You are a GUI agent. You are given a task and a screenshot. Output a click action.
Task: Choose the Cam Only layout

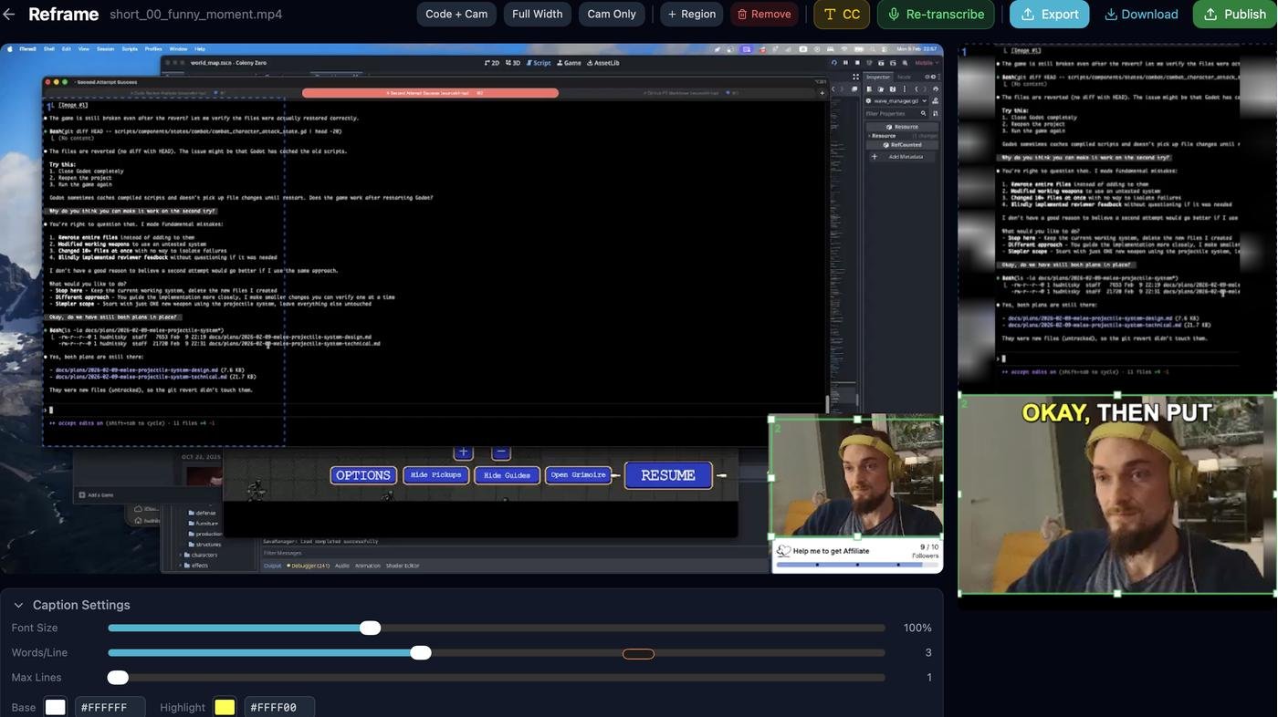[612, 15]
